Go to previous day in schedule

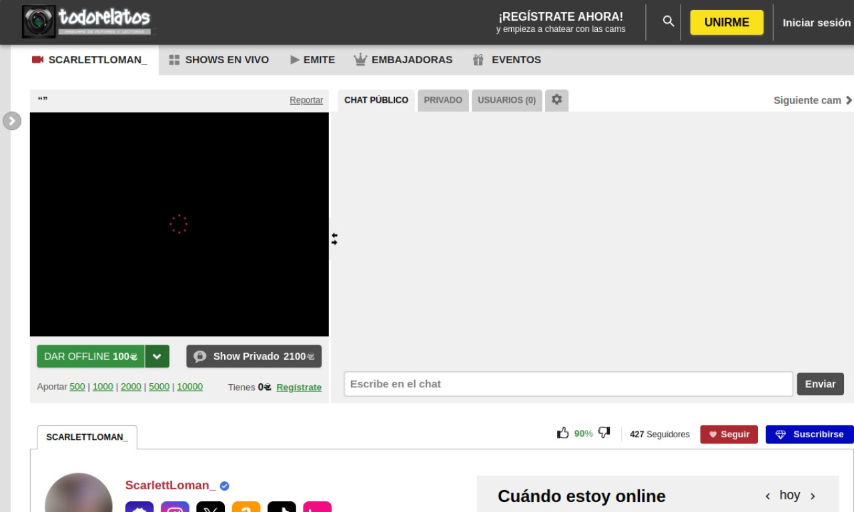pyautogui.click(x=768, y=496)
